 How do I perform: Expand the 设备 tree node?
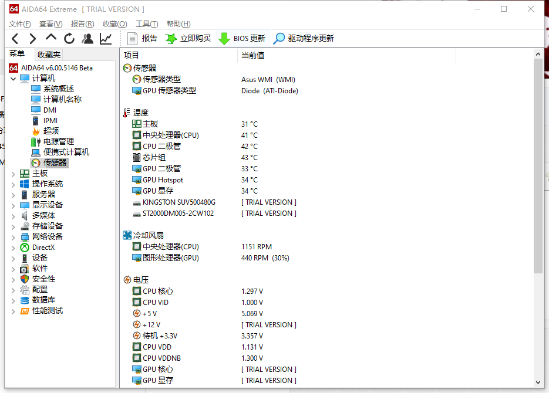(x=14, y=259)
